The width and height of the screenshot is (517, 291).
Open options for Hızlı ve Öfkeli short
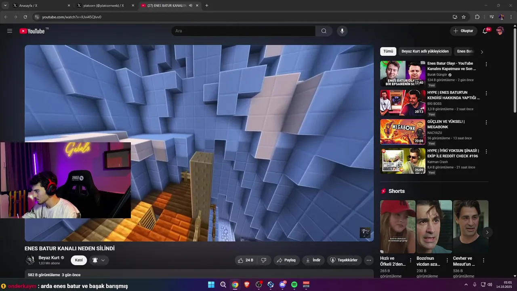pos(411,260)
